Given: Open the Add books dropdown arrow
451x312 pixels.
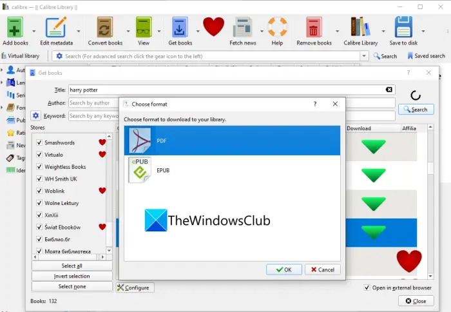Looking at the screenshot, I should click(x=34, y=31).
